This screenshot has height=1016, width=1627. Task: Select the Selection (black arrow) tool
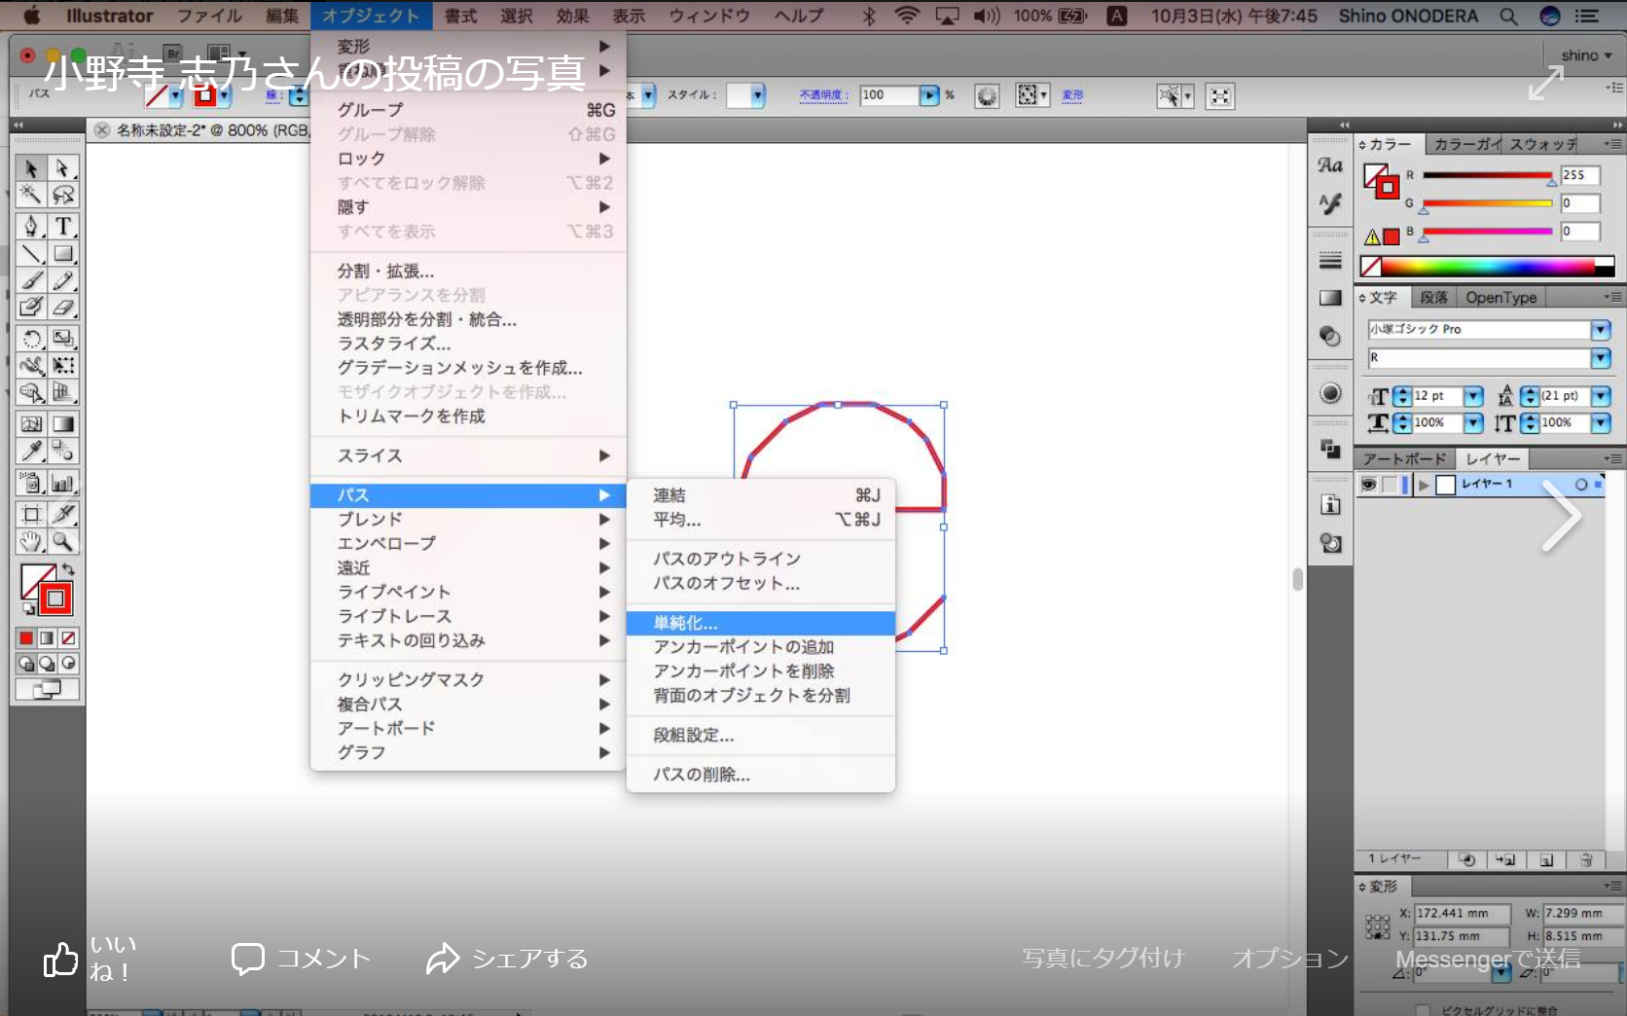click(x=31, y=168)
